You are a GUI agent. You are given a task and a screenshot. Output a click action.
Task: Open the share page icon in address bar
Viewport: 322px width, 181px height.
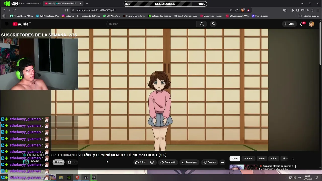pos(236,10)
